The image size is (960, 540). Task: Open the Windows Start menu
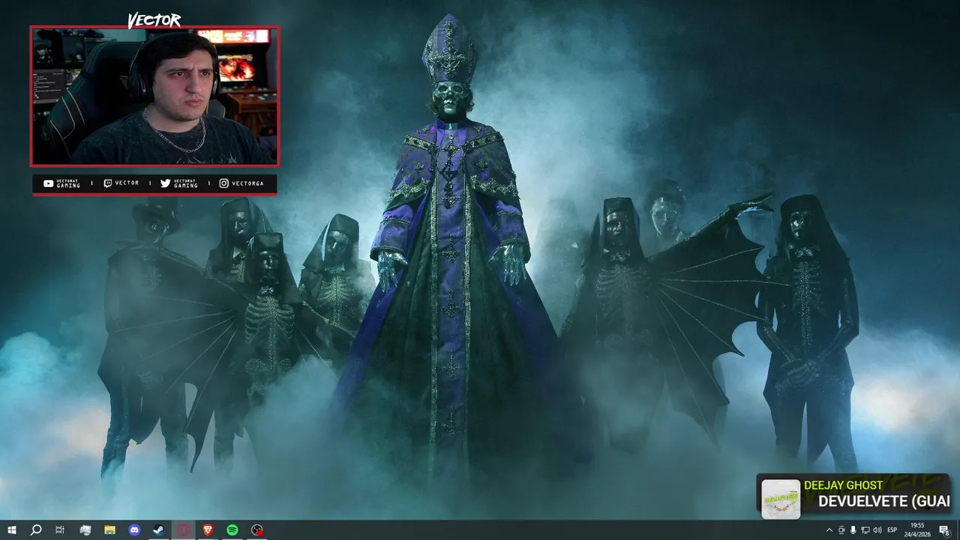(x=12, y=530)
